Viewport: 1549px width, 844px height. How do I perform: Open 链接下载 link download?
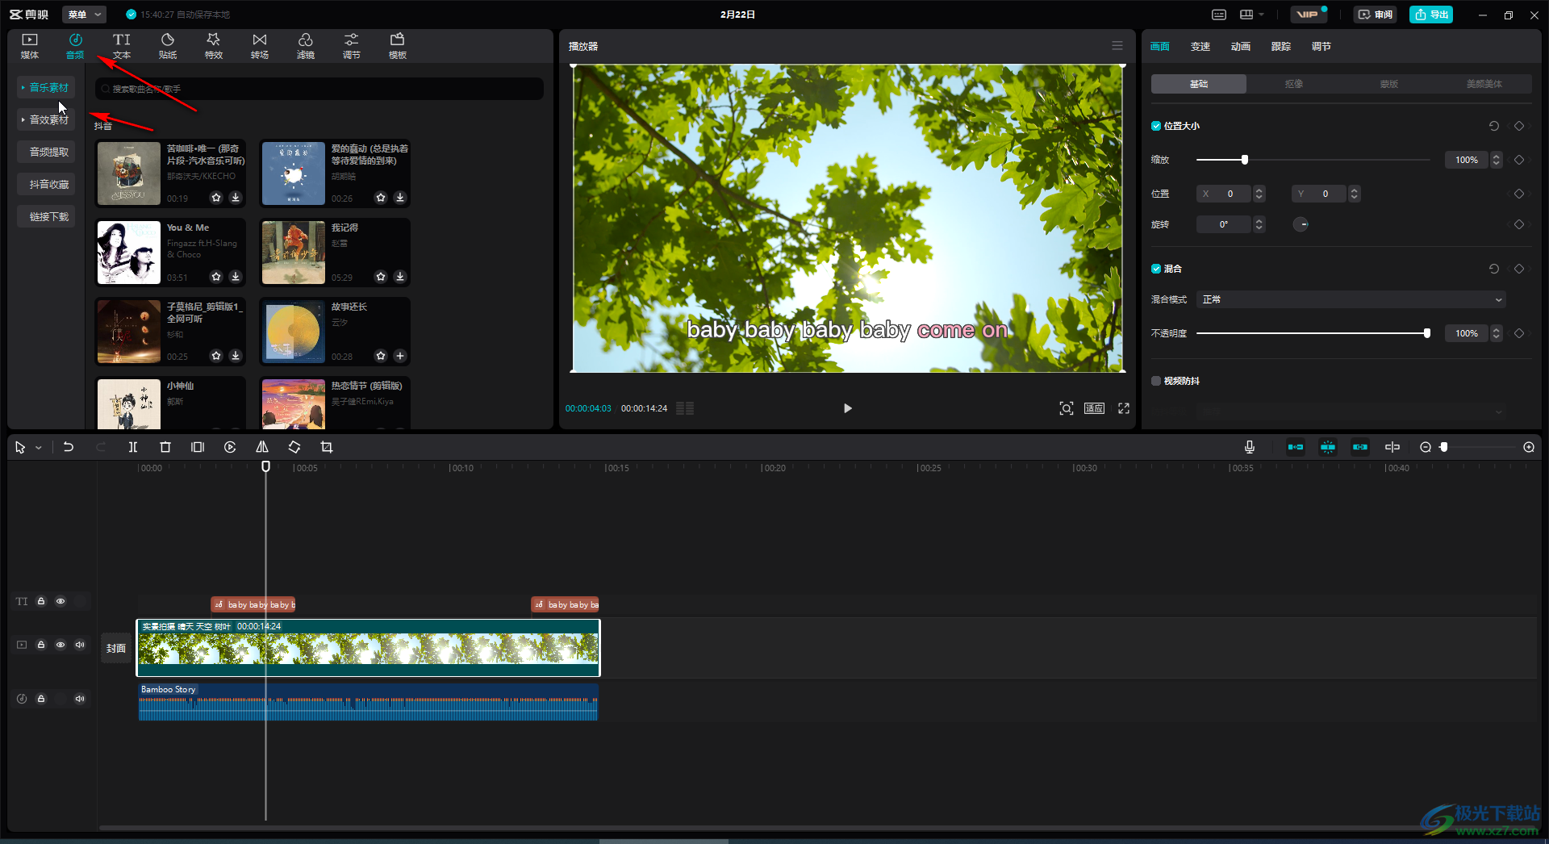click(x=46, y=216)
